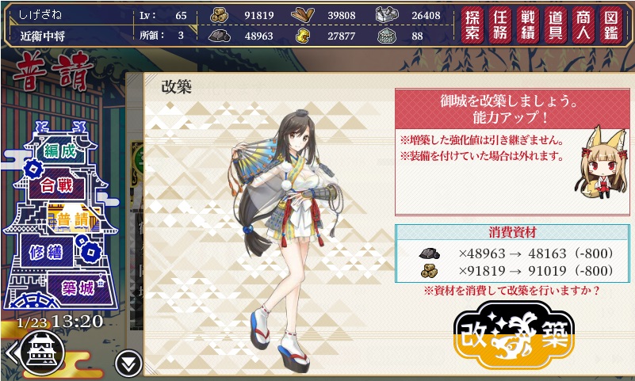
Task: Open the 任務 missions menu
Action: tap(500, 25)
